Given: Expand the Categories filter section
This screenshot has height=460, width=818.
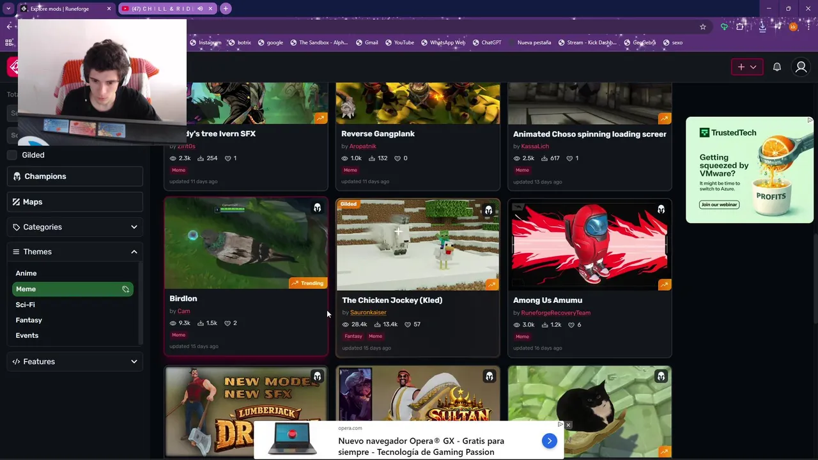Looking at the screenshot, I should [x=75, y=227].
